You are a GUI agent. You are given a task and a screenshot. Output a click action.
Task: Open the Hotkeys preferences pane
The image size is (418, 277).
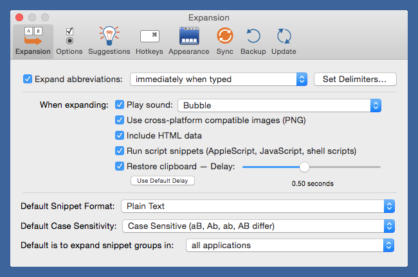point(149,40)
